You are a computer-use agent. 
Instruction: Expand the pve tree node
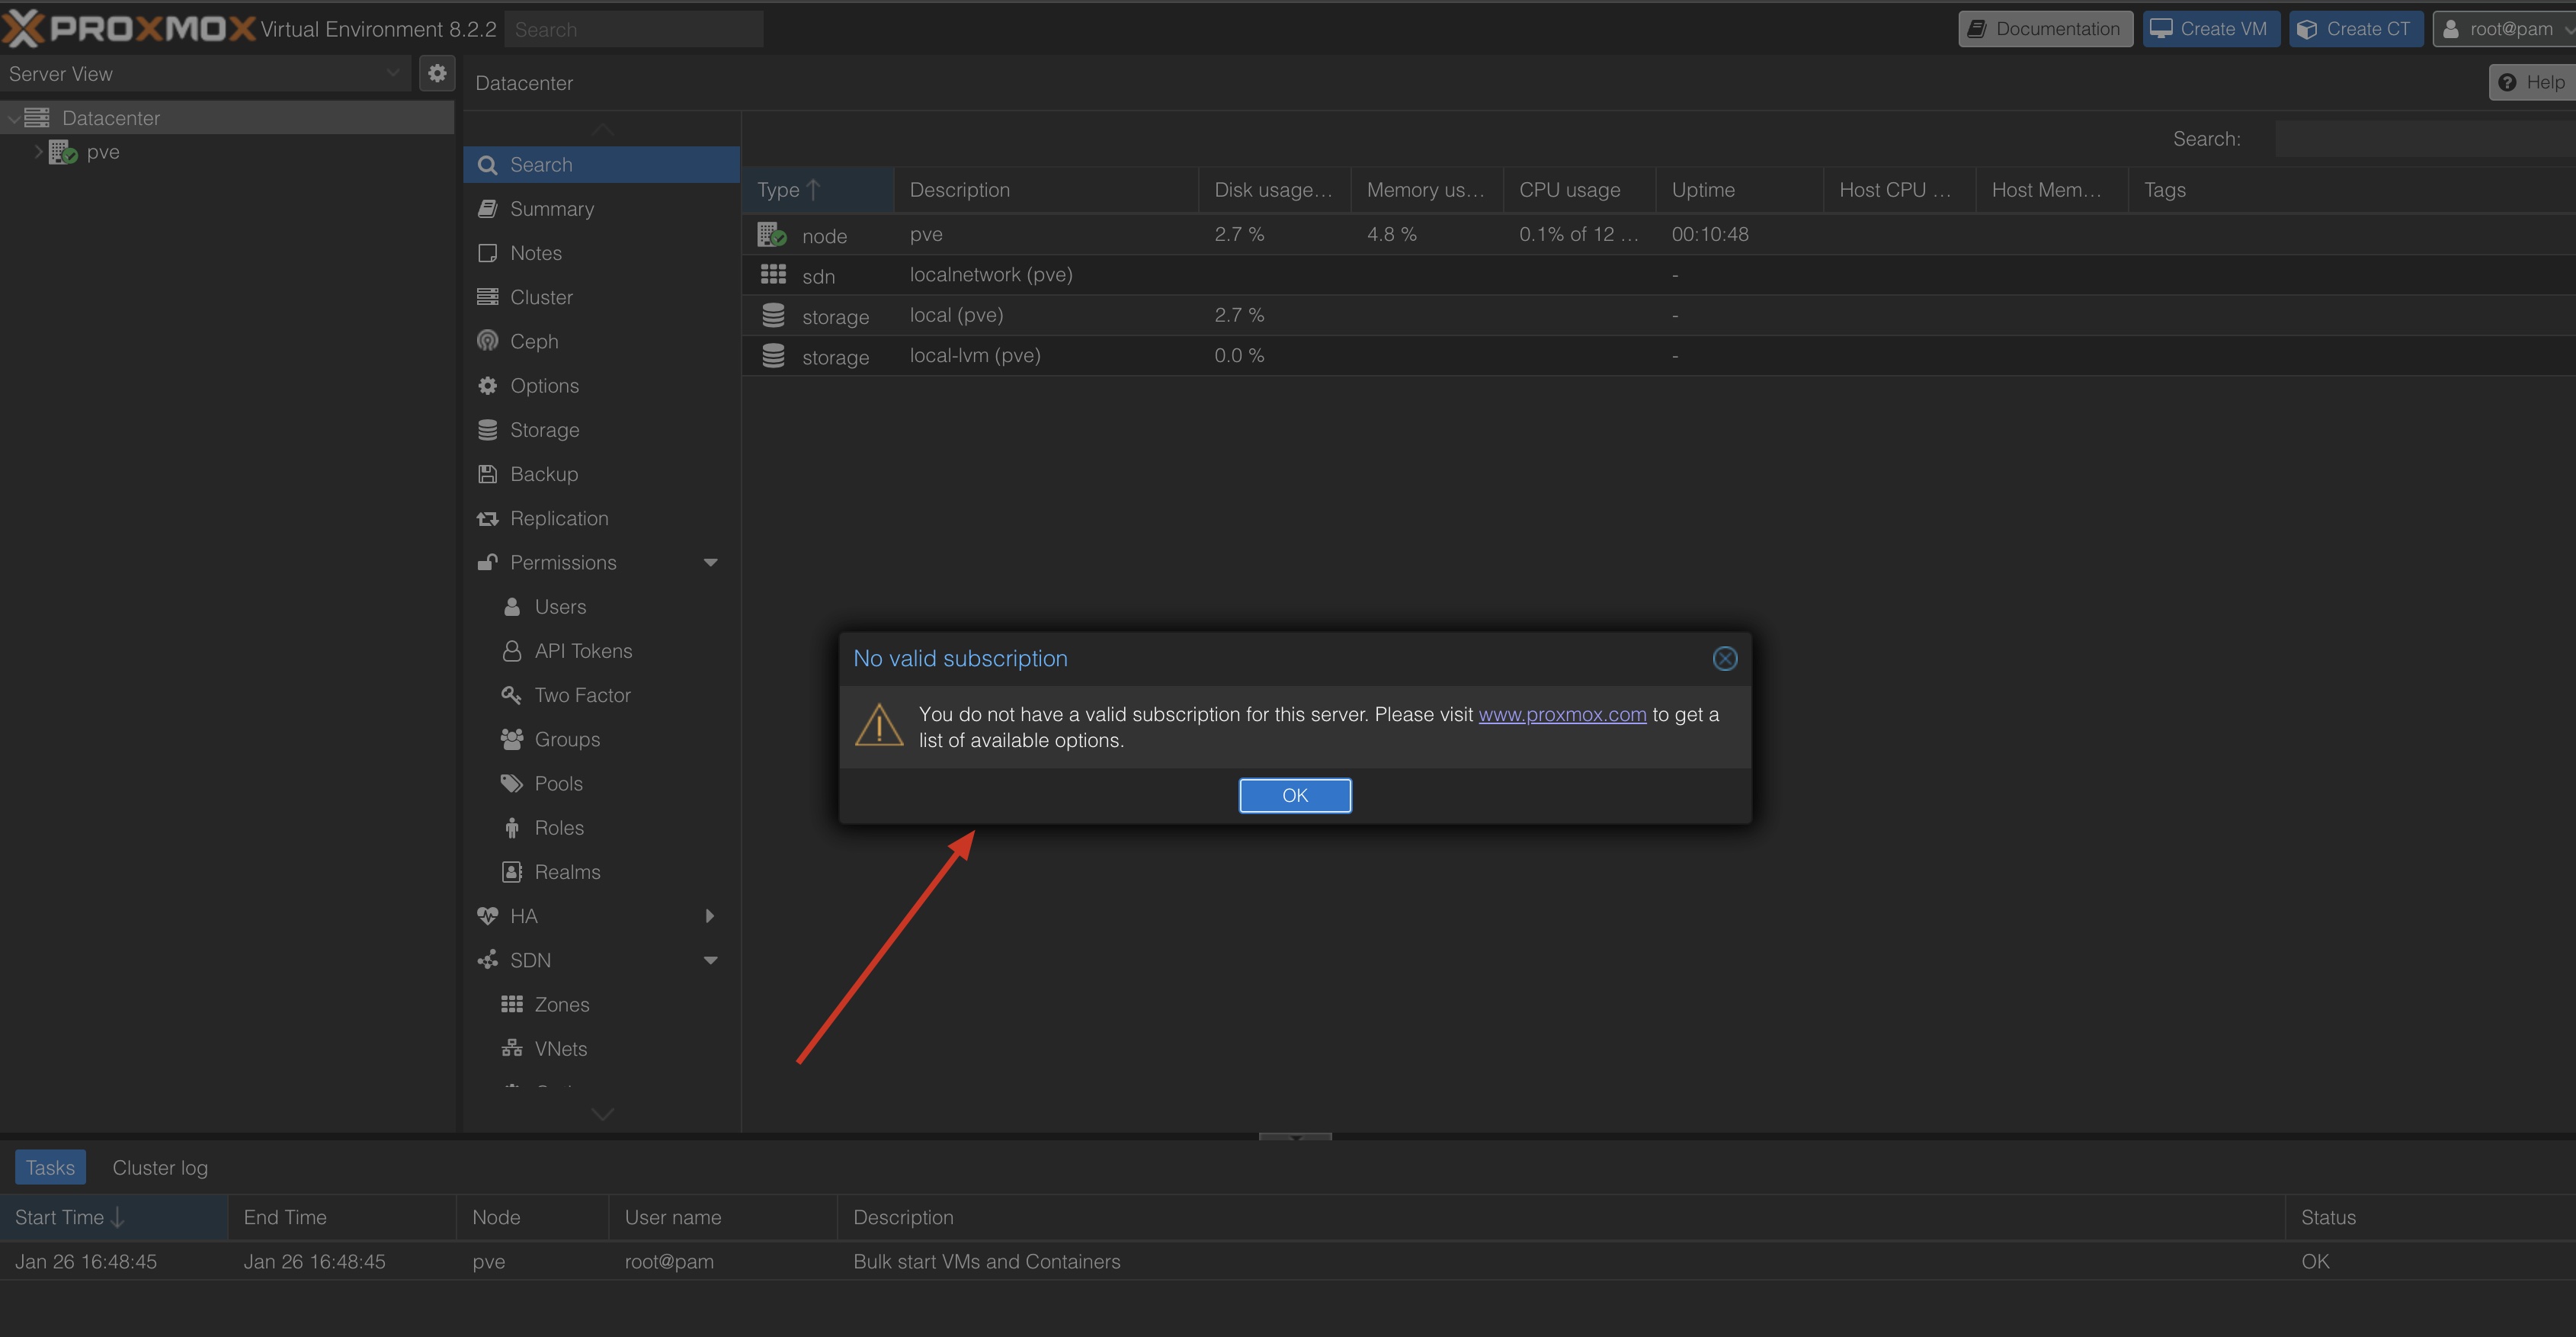coord(38,152)
